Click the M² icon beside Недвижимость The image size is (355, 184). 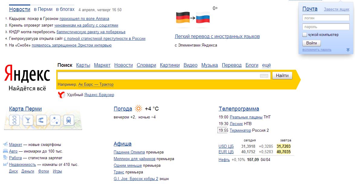point(5,164)
